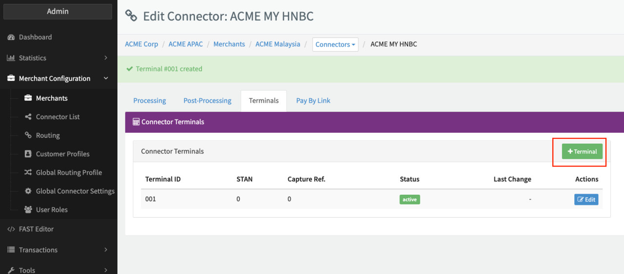This screenshot has width=624, height=274.
Task: Add a new Terminal
Action: pos(582,151)
